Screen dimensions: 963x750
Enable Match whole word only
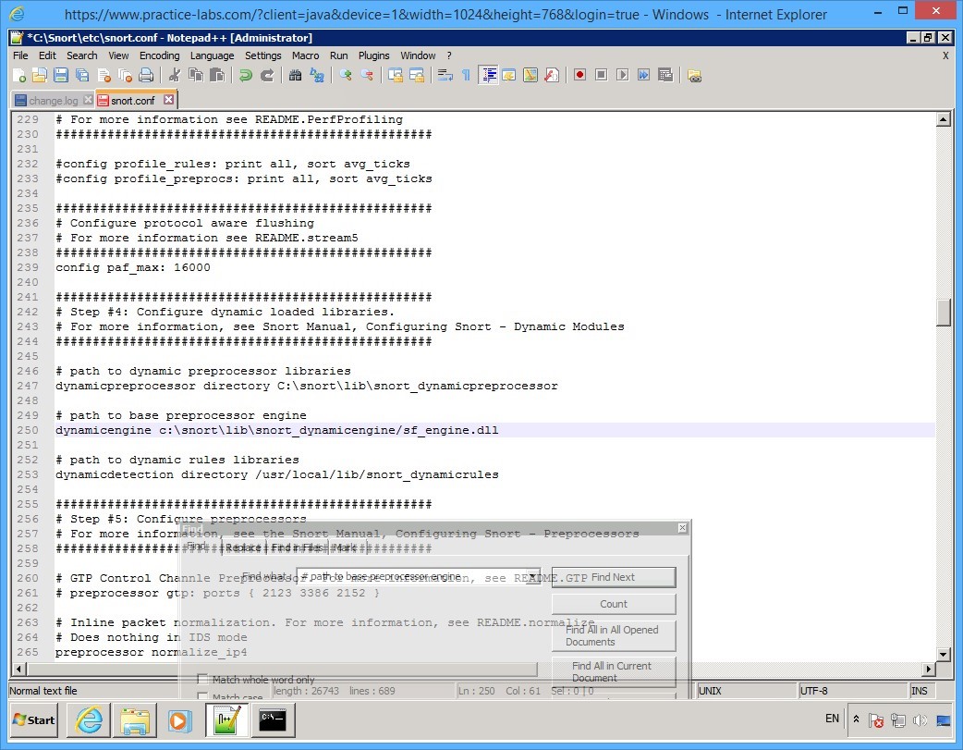(201, 679)
